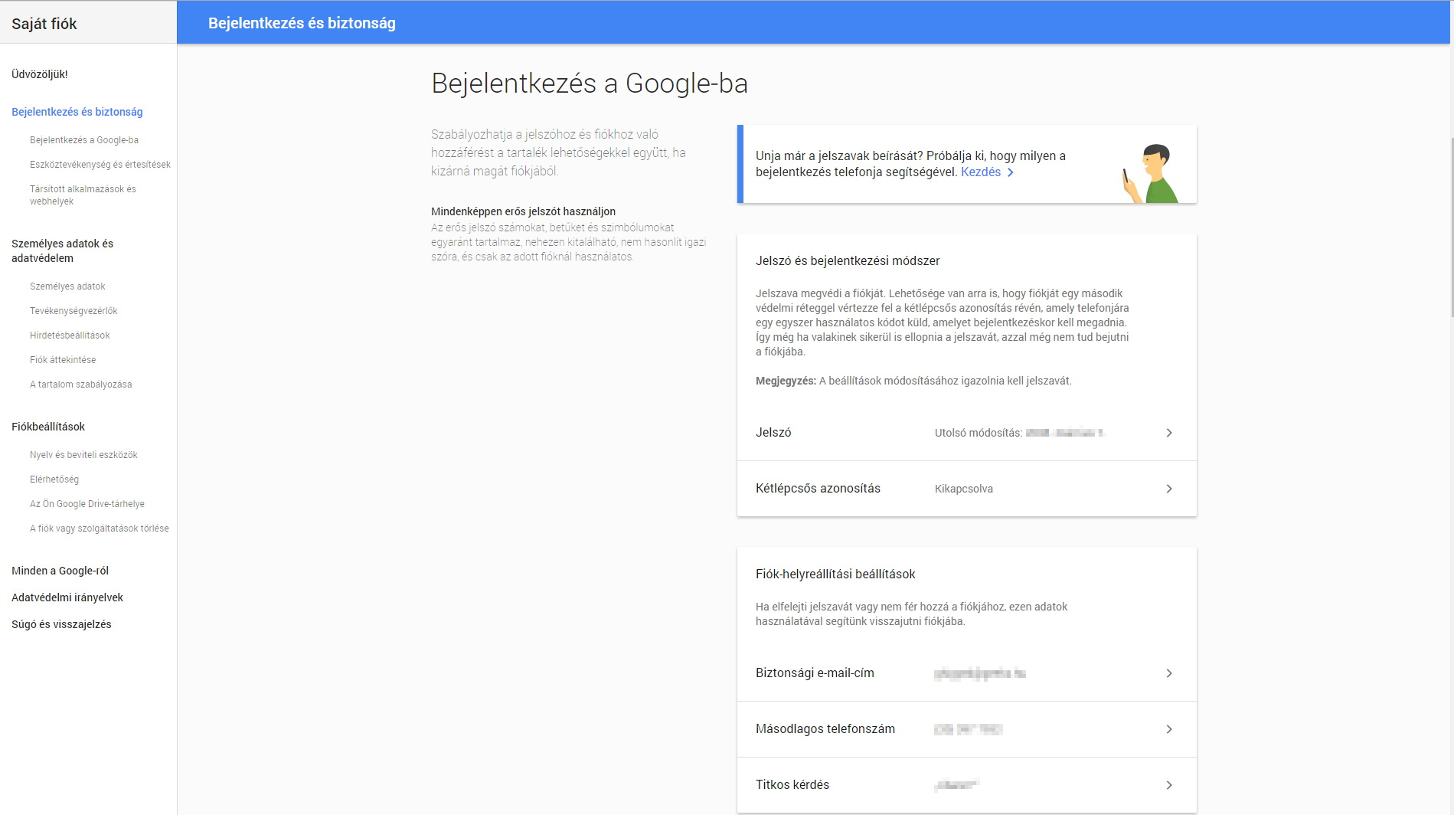The height and width of the screenshot is (815, 1454).
Task: Click the Kezdés link
Action: [980, 172]
